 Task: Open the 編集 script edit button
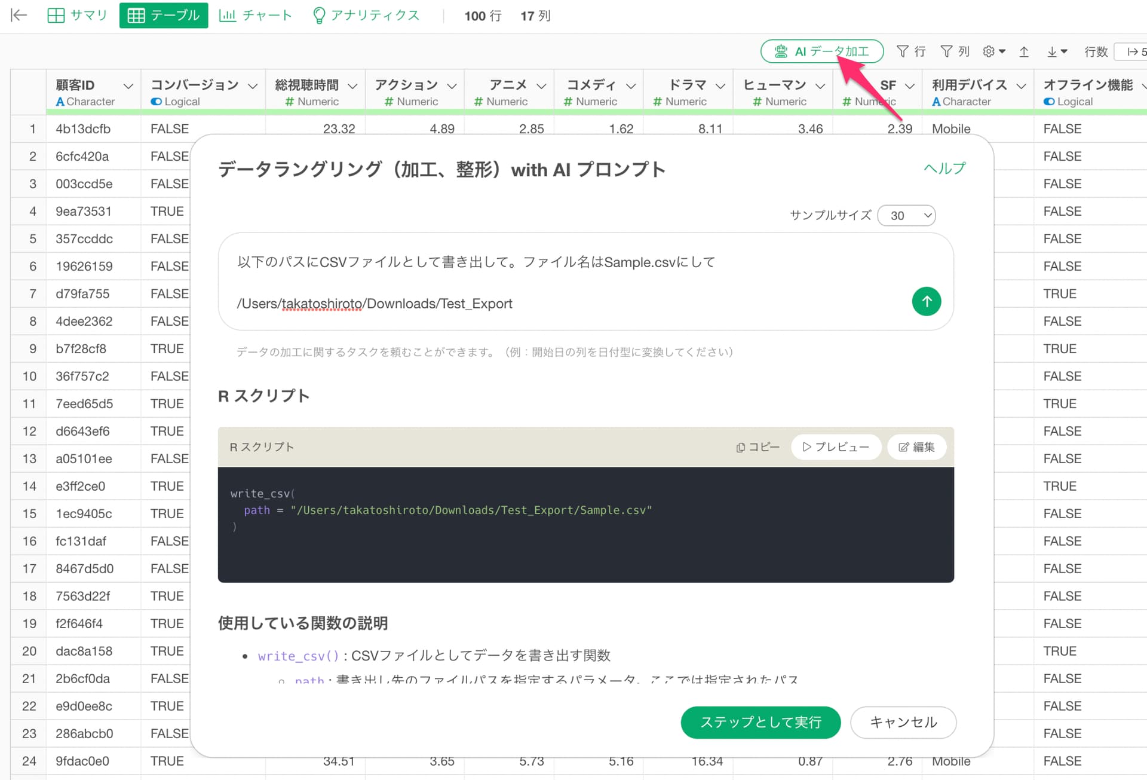[916, 447]
